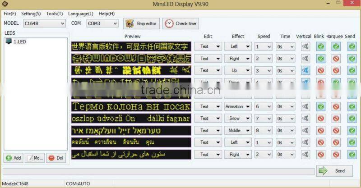Open the MODEL dropdown showing C1648
361x188 pixels.
pyautogui.click(x=44, y=23)
